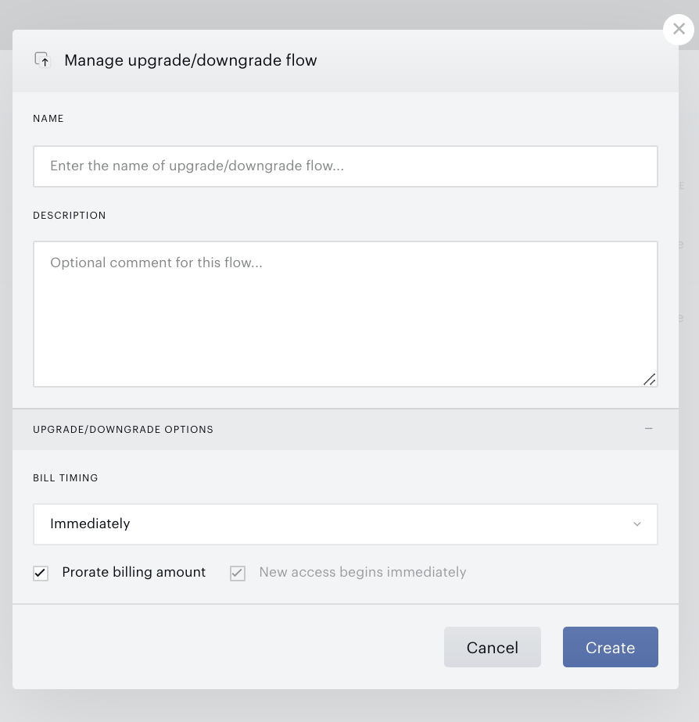This screenshot has width=699, height=722.
Task: Collapse options section with the minus icon
Action: tap(649, 429)
